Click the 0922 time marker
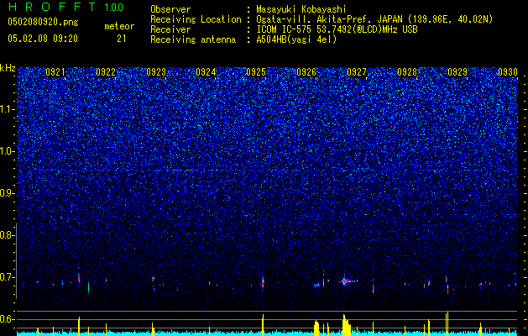The height and width of the screenshot is (336, 528). pos(106,72)
